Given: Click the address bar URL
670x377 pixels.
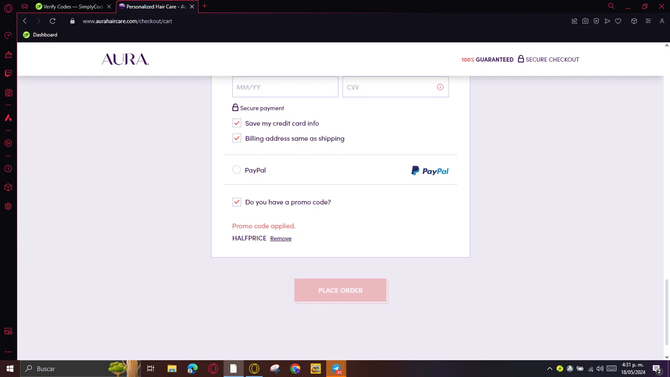Looking at the screenshot, I should tap(127, 21).
